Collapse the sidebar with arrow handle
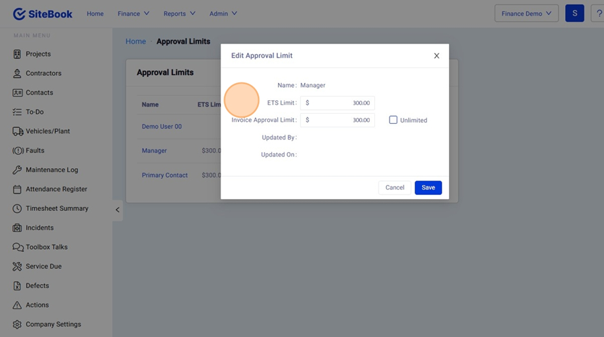 click(117, 210)
